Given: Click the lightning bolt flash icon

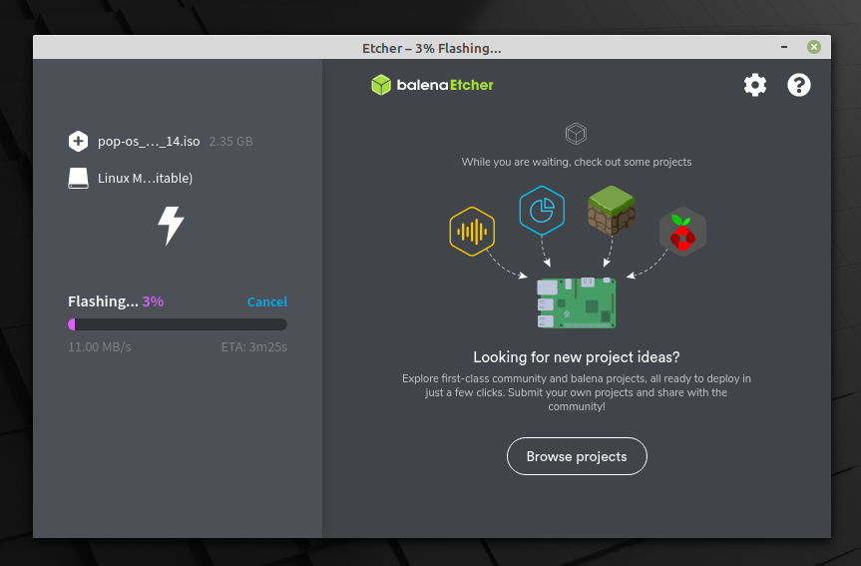Looking at the screenshot, I should 171,226.
